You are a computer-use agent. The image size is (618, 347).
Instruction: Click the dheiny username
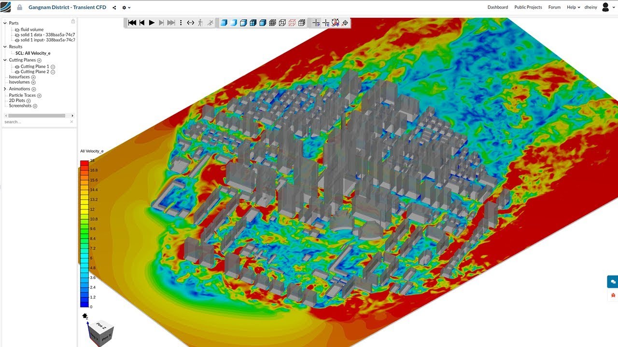tap(591, 7)
